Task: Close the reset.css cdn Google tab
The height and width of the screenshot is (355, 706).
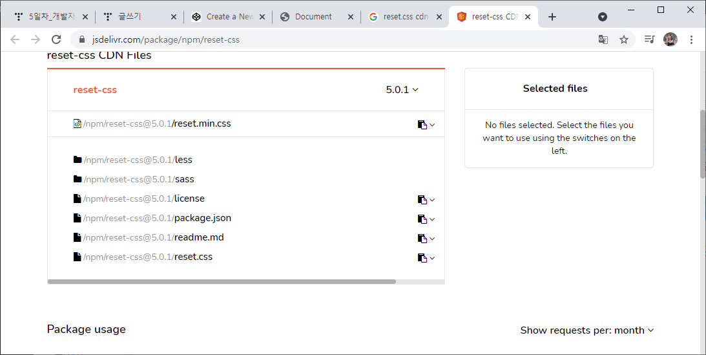Action: pyautogui.click(x=439, y=17)
